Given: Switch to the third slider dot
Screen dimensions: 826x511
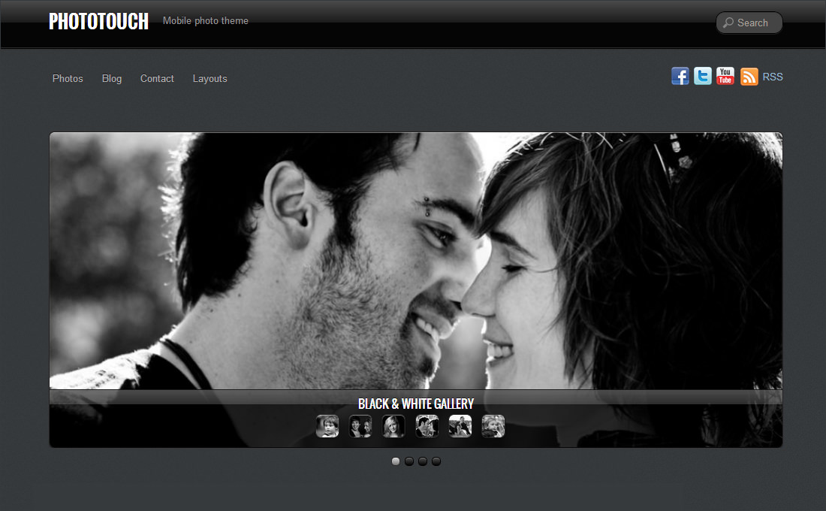Looking at the screenshot, I should (x=423, y=461).
